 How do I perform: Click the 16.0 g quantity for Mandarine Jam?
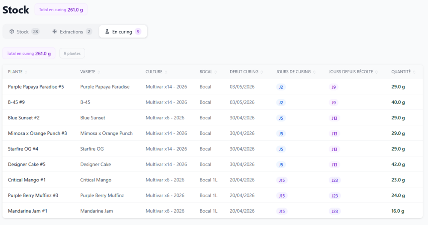[398, 211]
